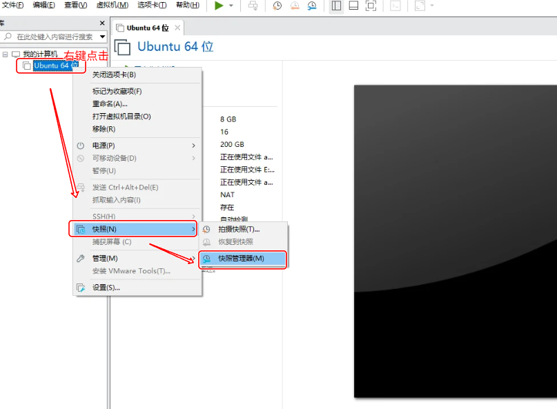Click the stretch guest toolbar icon
557x409 pixels.
[420, 6]
